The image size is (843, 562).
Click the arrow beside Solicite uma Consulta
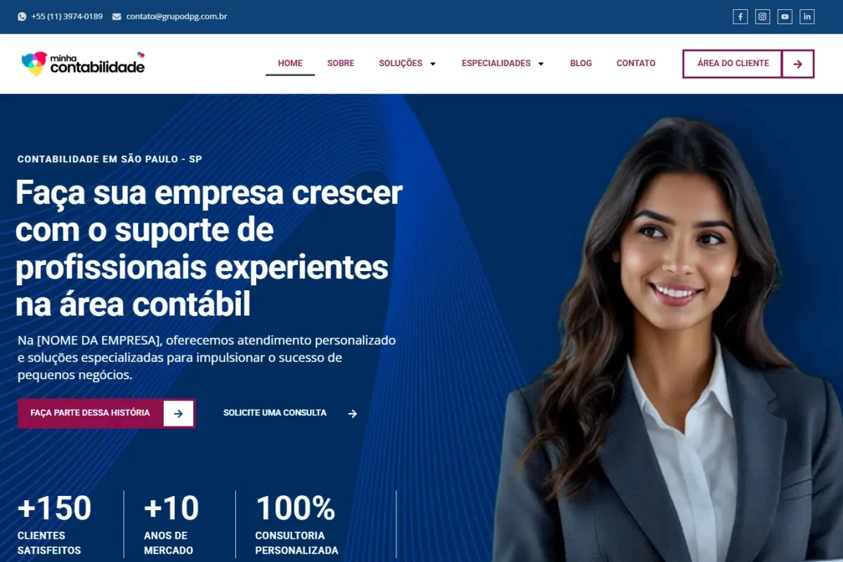pyautogui.click(x=353, y=414)
